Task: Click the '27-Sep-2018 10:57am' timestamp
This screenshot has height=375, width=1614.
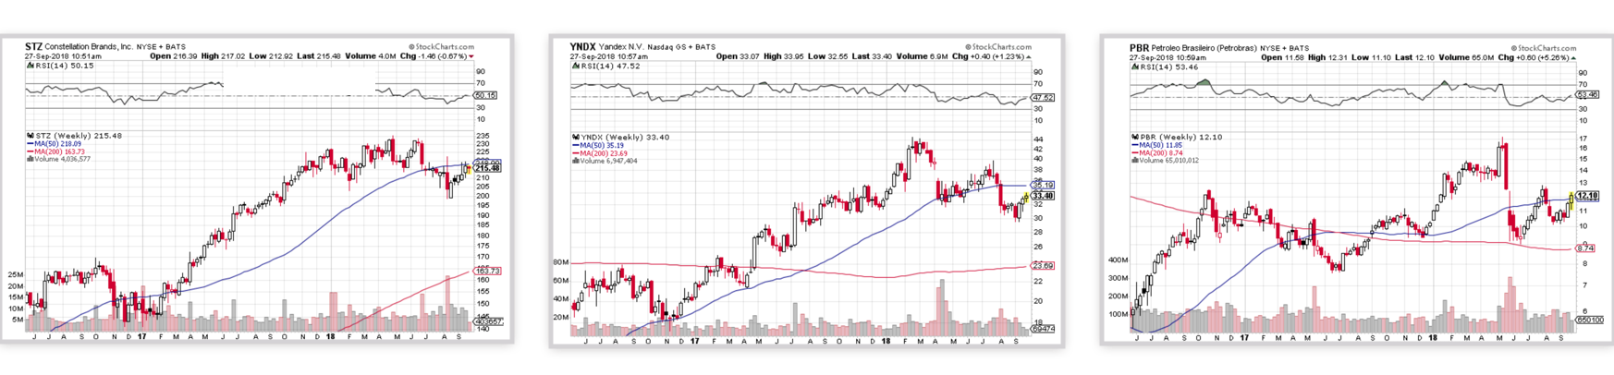Action: coord(609,56)
